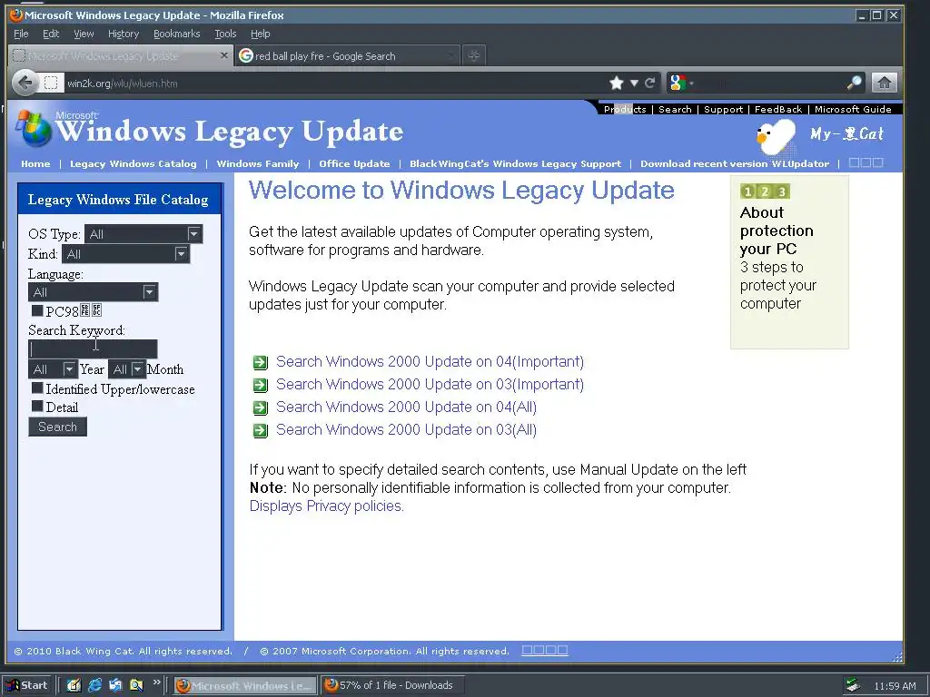This screenshot has width=930, height=697.
Task: Open BlackWingCat's Windows Legacy Support link
Action: (x=516, y=164)
